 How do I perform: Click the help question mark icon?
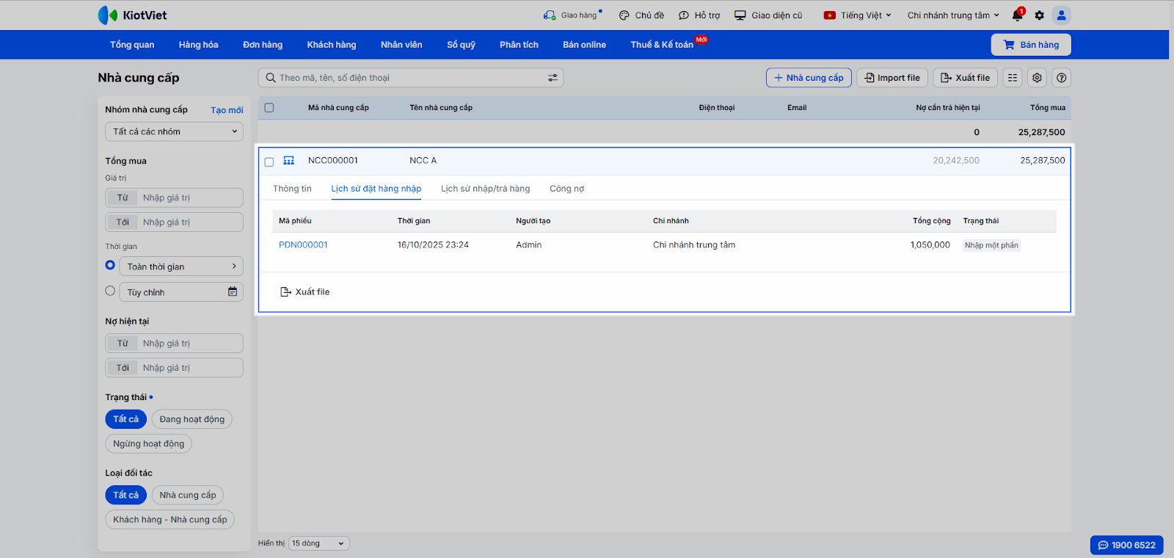click(x=1061, y=78)
